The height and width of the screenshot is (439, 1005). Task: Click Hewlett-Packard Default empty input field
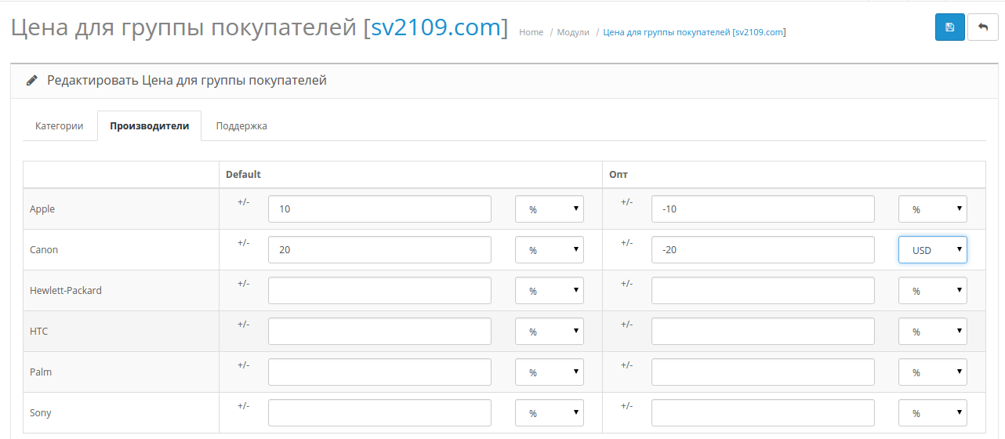pyautogui.click(x=379, y=291)
